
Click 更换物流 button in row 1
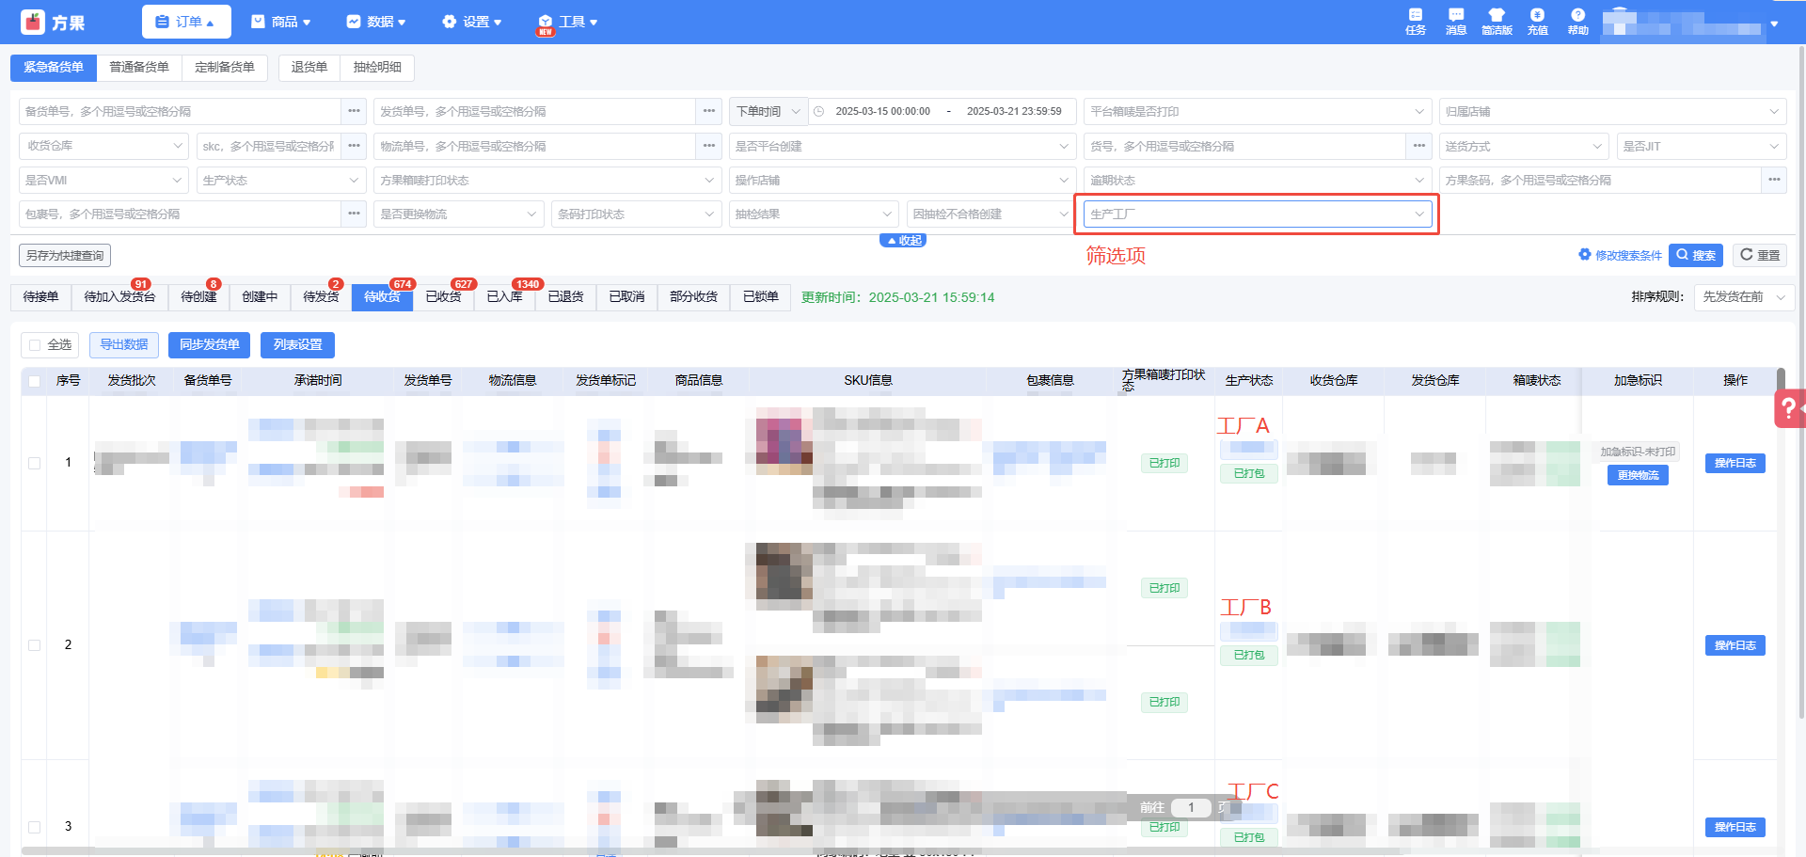point(1638,476)
